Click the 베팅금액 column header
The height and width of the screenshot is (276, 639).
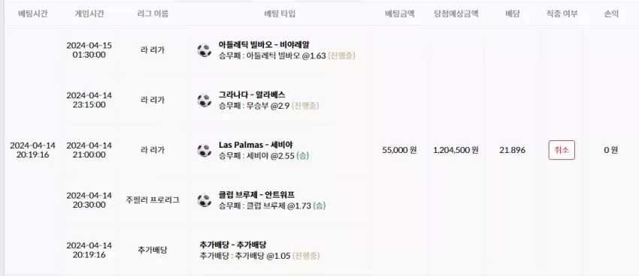point(399,13)
